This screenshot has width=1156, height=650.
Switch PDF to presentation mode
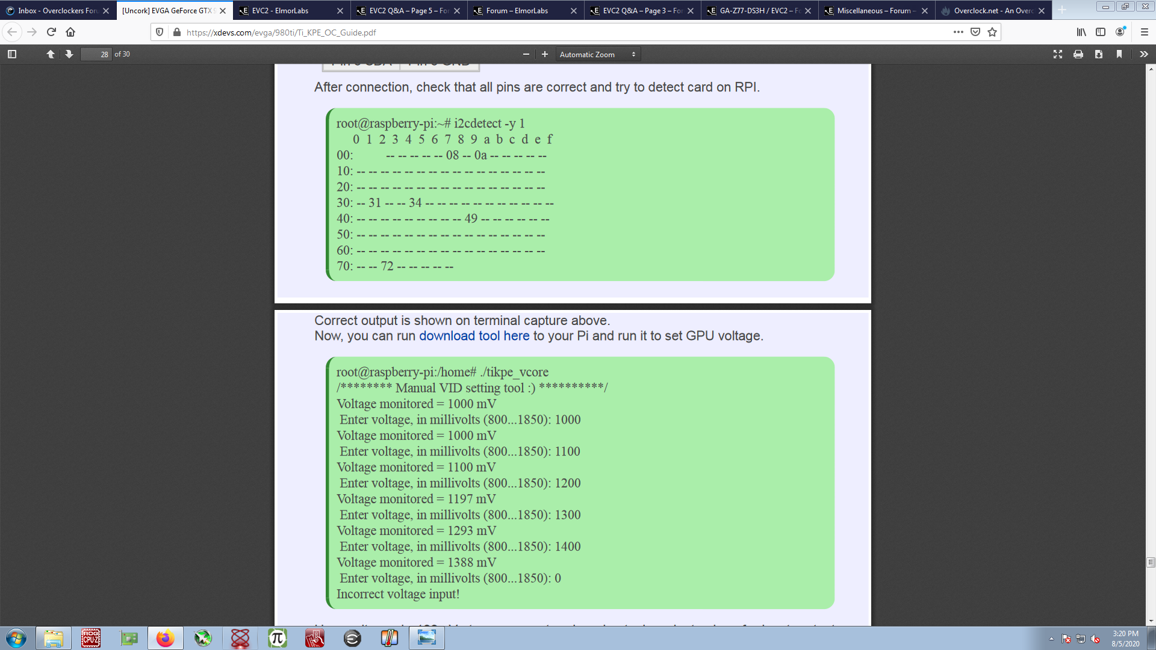pyautogui.click(x=1058, y=54)
